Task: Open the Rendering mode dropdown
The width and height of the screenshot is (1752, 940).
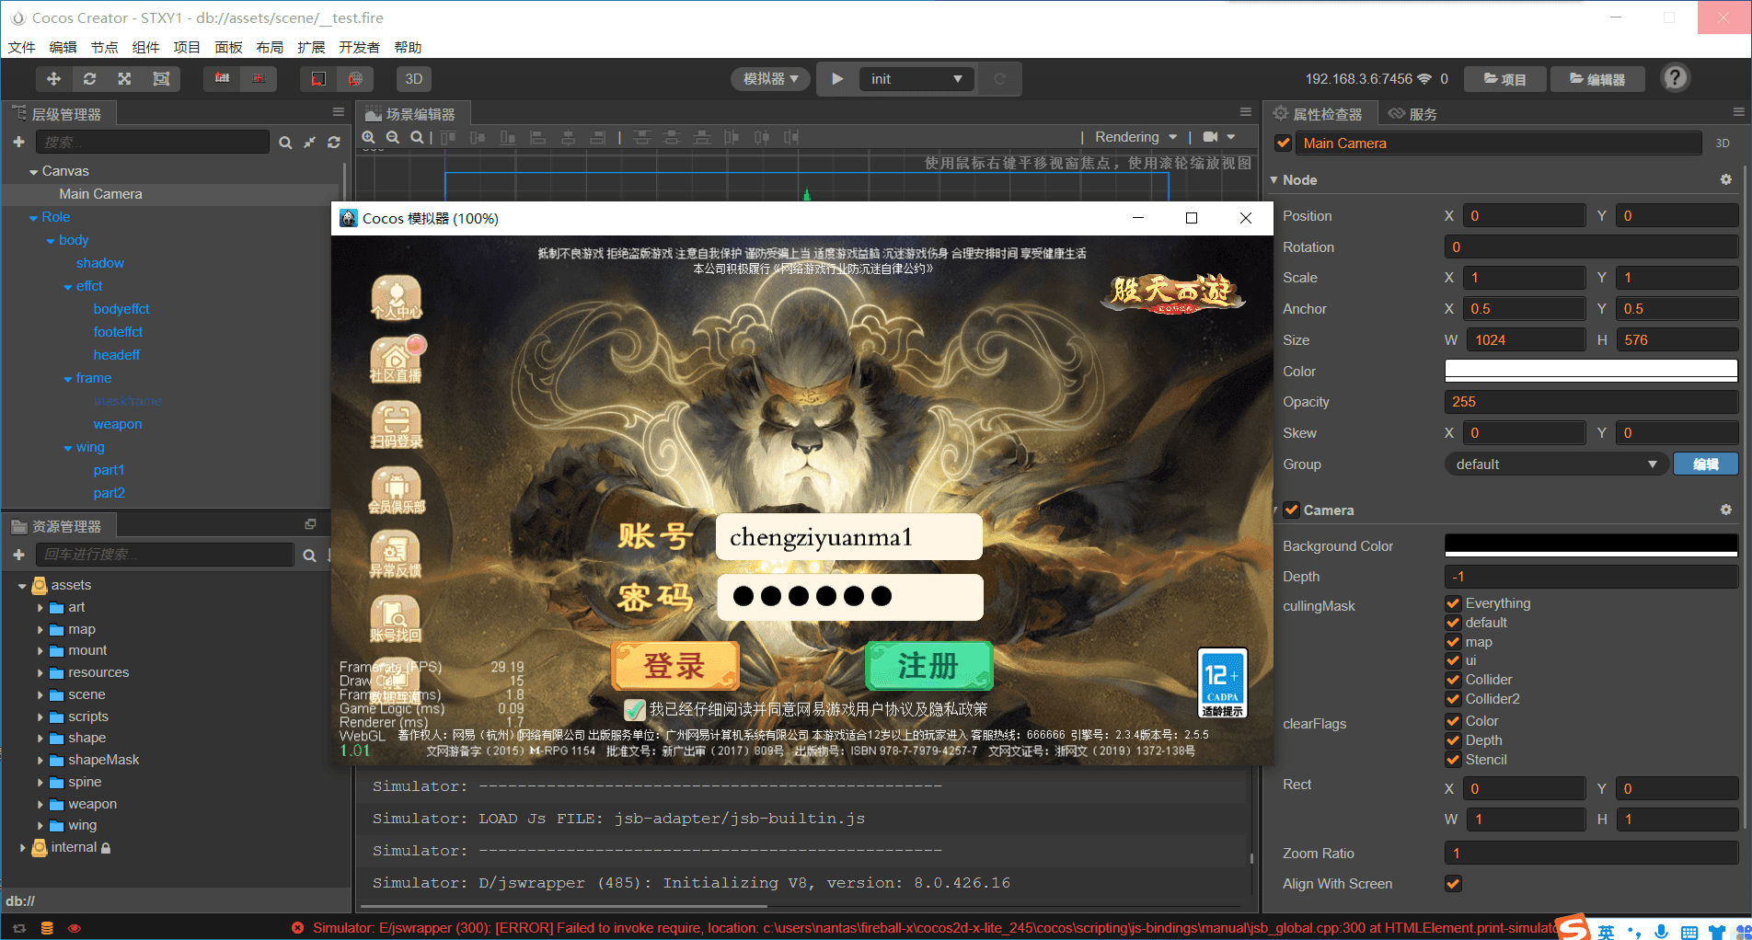Action: [x=1135, y=137]
